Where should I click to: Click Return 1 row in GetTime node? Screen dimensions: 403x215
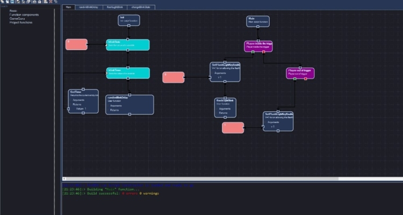point(81,109)
